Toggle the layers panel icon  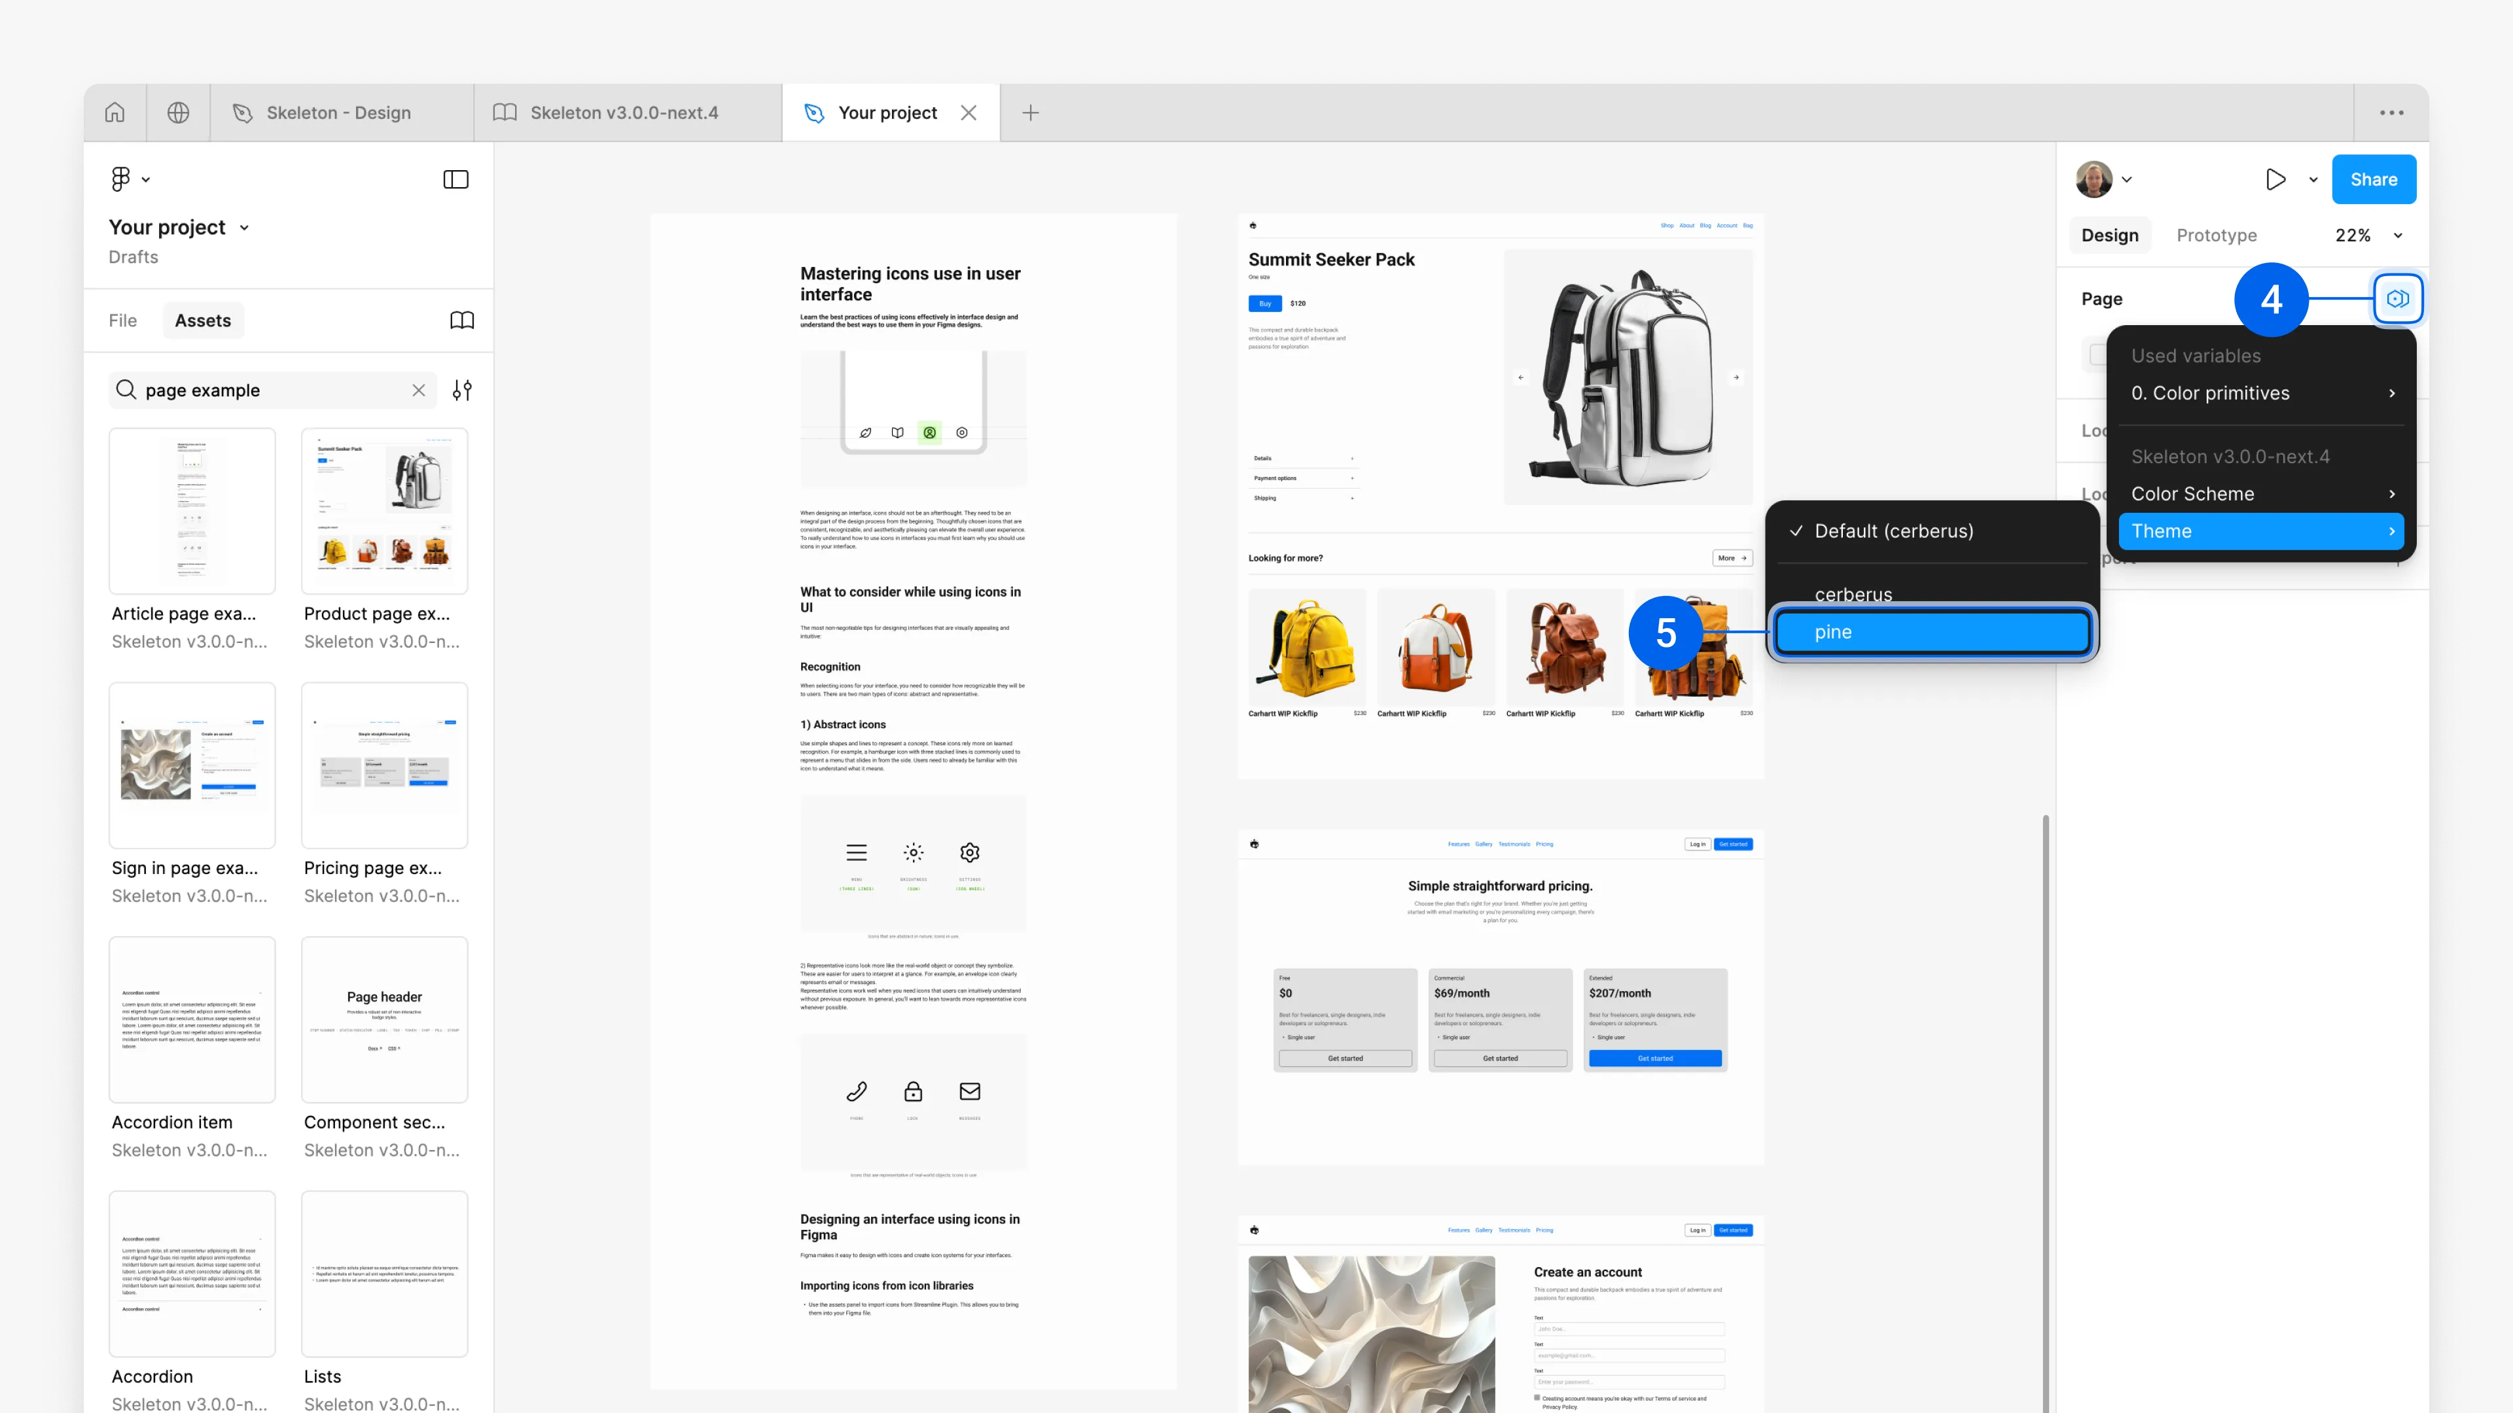click(455, 179)
